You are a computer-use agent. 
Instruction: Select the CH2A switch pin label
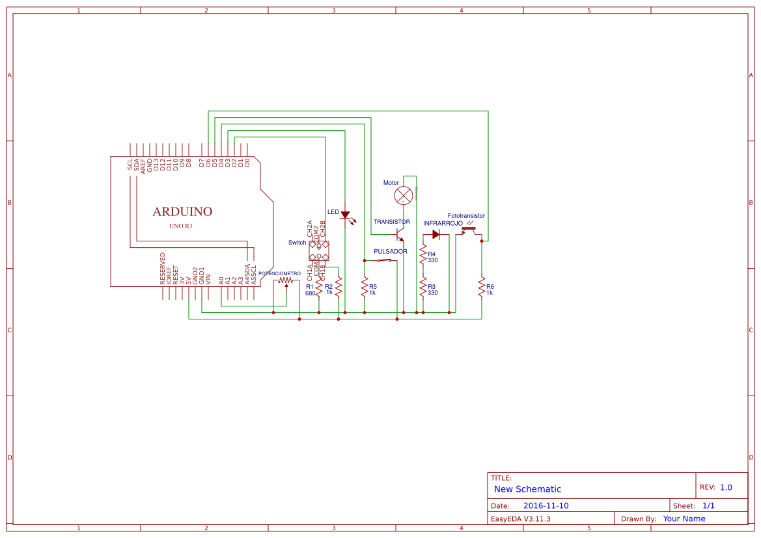coord(310,229)
